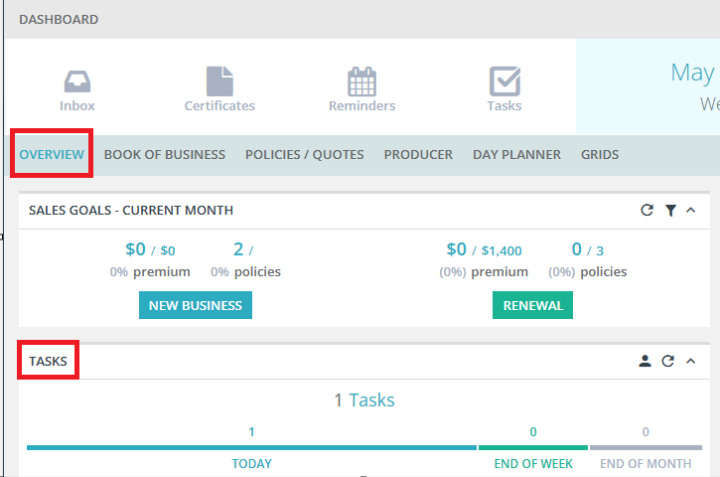720x477 pixels.
Task: Click the green Renewal button
Action: point(532,305)
